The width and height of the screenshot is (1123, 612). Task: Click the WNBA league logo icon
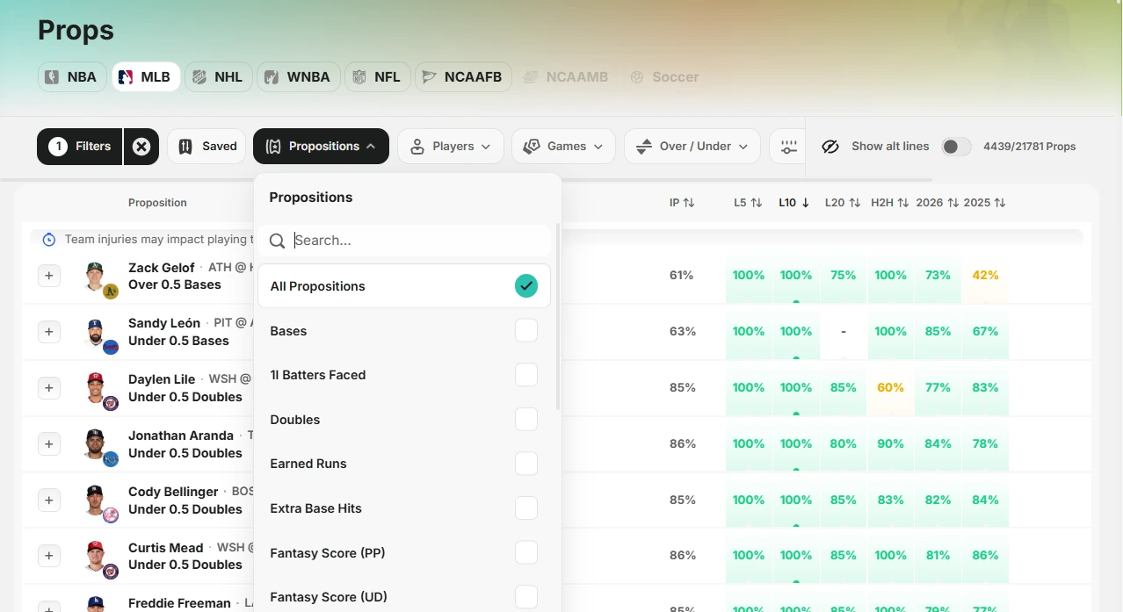pos(272,77)
